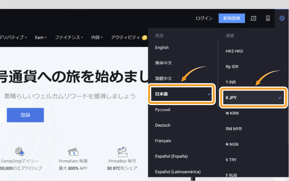Click the PrimeBox 毎月 text
The width and height of the screenshot is (289, 181).
tap(122, 161)
